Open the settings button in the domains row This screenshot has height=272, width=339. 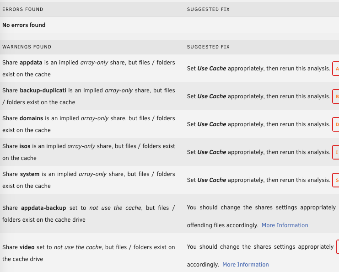[336, 124]
